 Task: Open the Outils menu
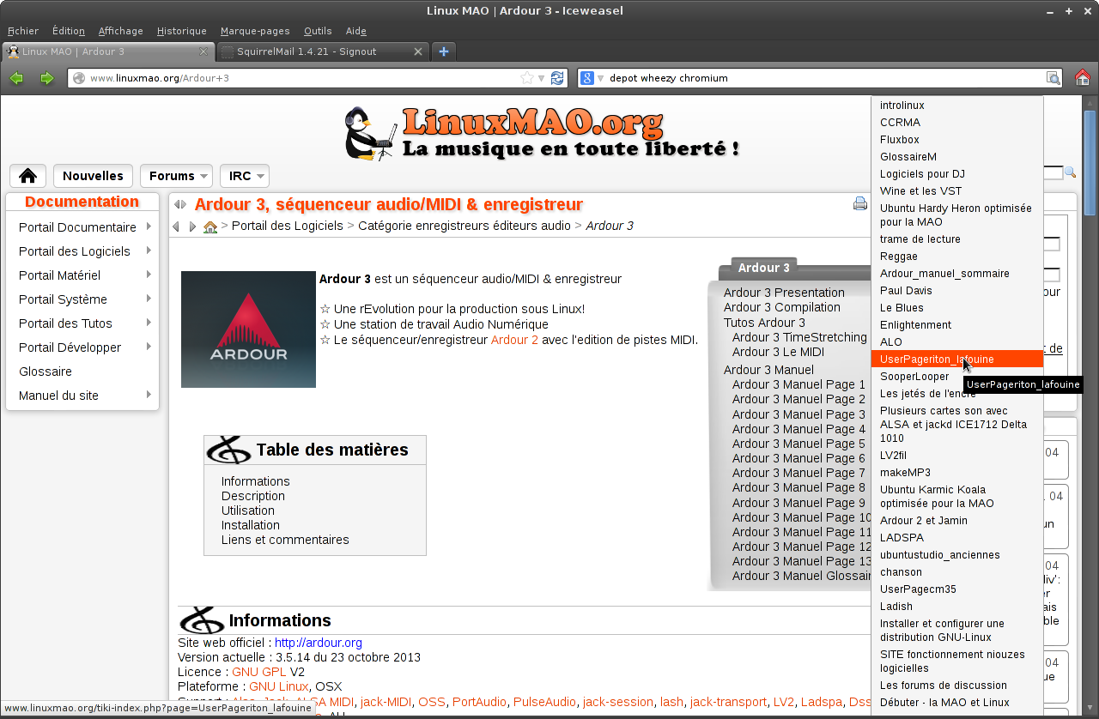click(x=318, y=31)
